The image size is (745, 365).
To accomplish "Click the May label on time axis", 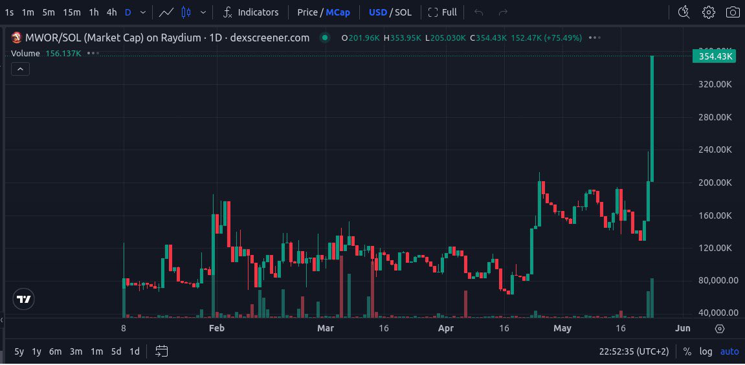I will coord(562,328).
